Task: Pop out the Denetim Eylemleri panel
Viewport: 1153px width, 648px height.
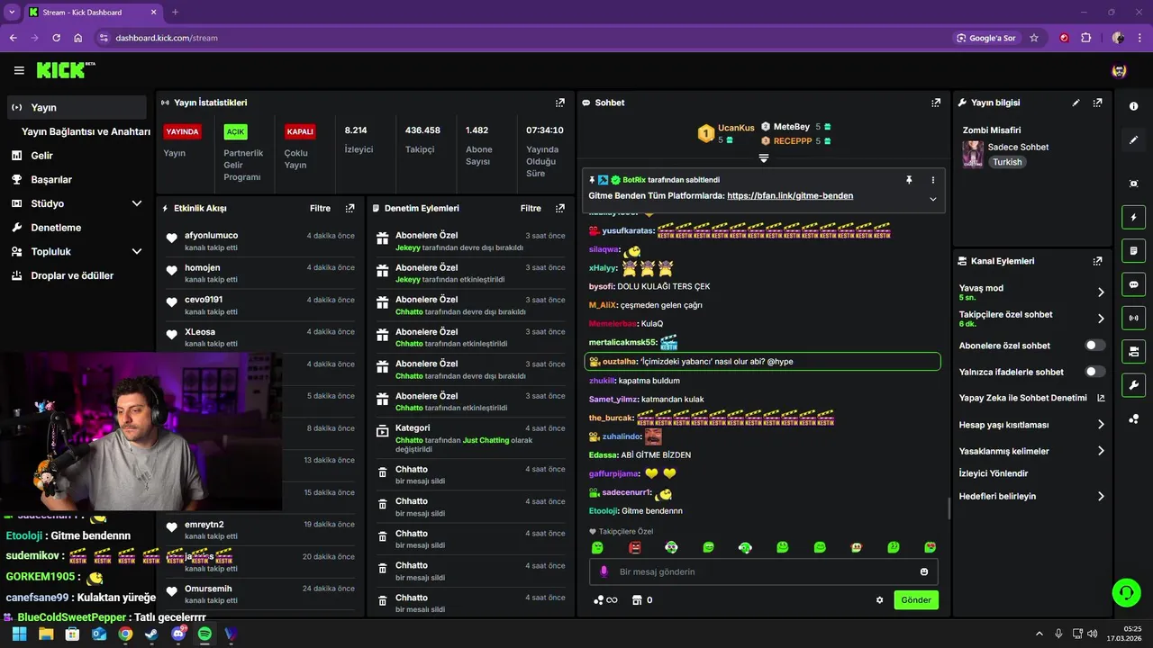Action: point(560,208)
